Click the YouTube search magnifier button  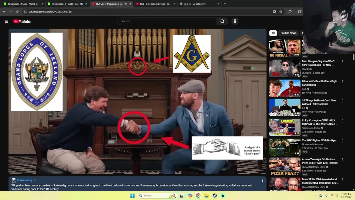222,21
